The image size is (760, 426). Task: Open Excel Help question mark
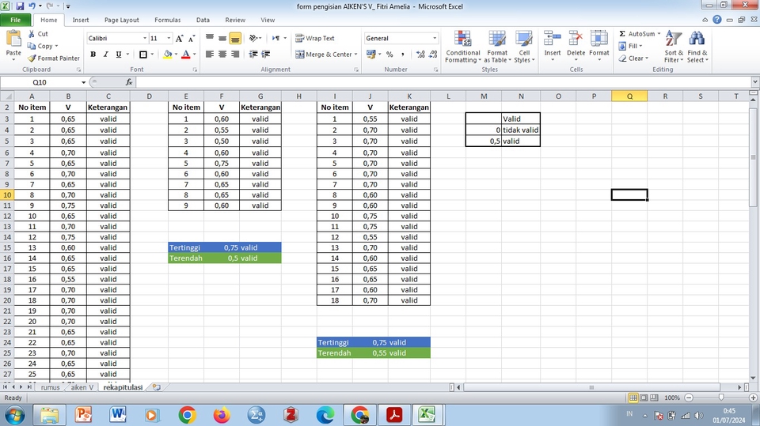click(x=717, y=20)
